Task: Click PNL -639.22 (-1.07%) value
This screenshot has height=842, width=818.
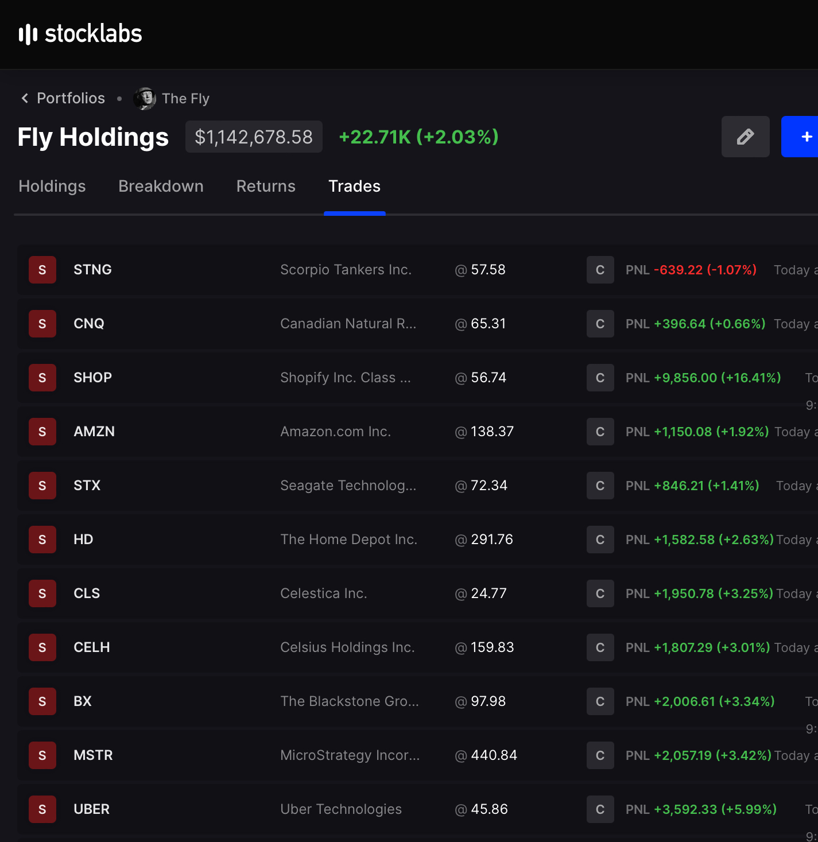Action: pyautogui.click(x=691, y=270)
